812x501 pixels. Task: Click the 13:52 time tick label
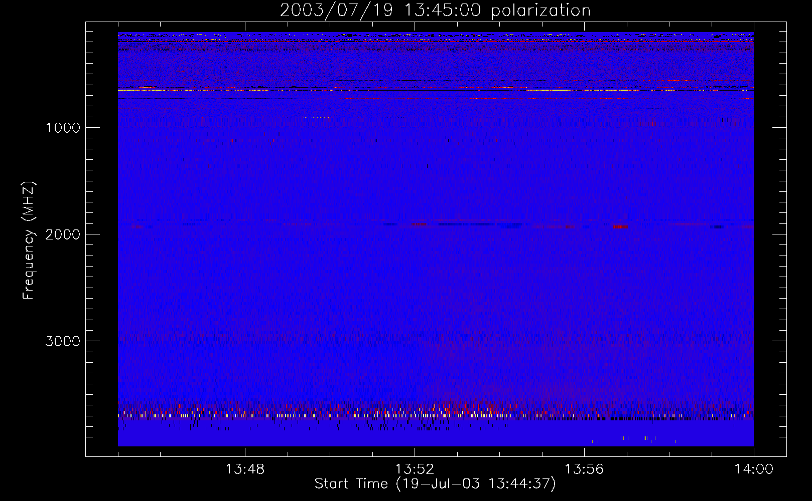point(415,469)
